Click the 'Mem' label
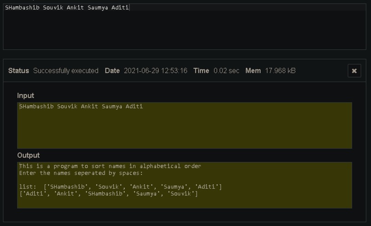The height and width of the screenshot is (226, 371). coord(253,71)
